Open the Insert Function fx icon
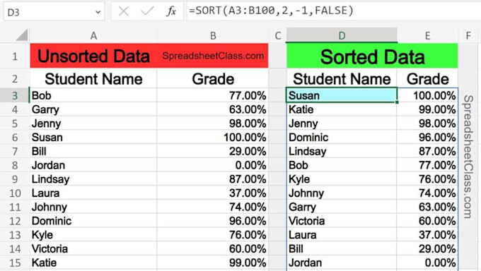This screenshot has height=271, width=481. click(x=171, y=11)
